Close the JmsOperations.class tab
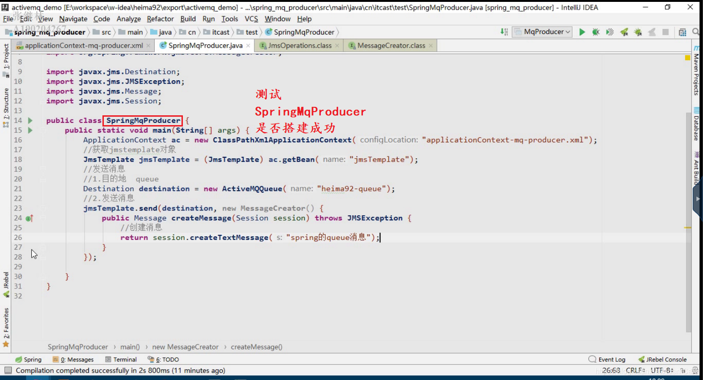This screenshot has height=380, width=703. tap(337, 46)
